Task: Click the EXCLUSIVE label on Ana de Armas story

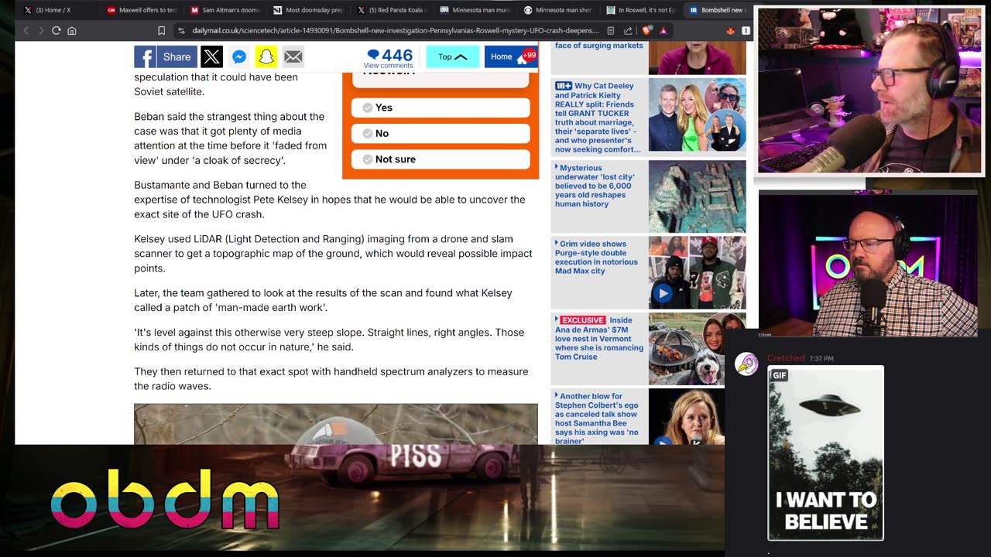Action: [582, 320]
